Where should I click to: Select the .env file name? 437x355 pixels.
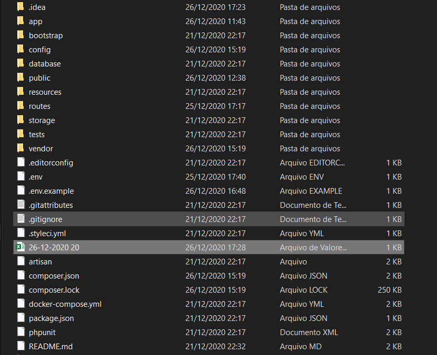[36, 177]
